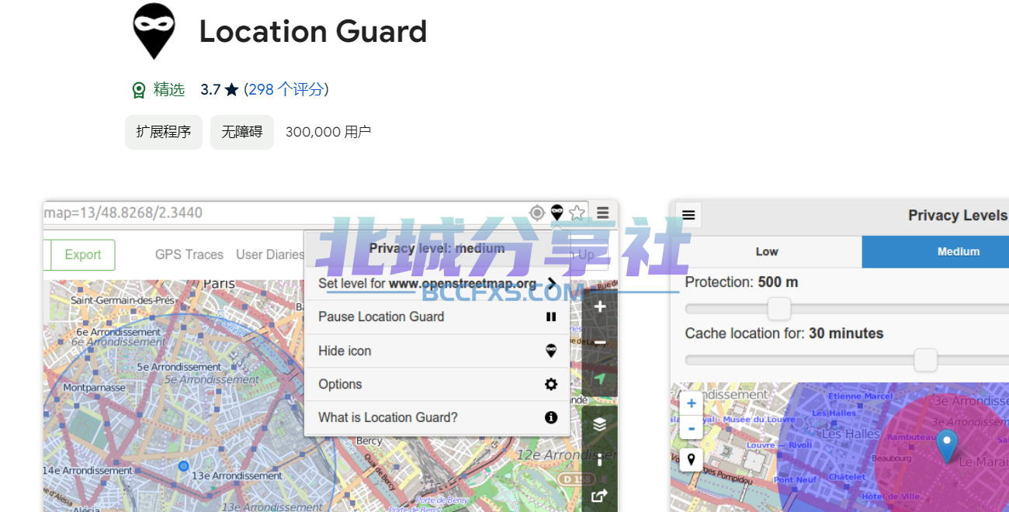Select Options menu entry
The height and width of the screenshot is (512, 1009).
tap(437, 384)
